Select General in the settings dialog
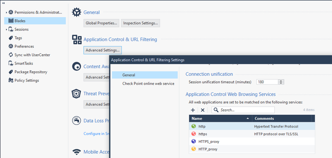 pyautogui.click(x=145, y=75)
